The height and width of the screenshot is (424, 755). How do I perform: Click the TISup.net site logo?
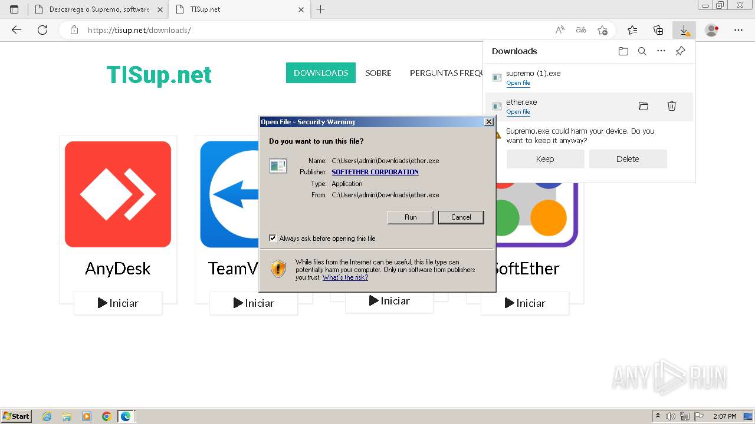coord(159,75)
